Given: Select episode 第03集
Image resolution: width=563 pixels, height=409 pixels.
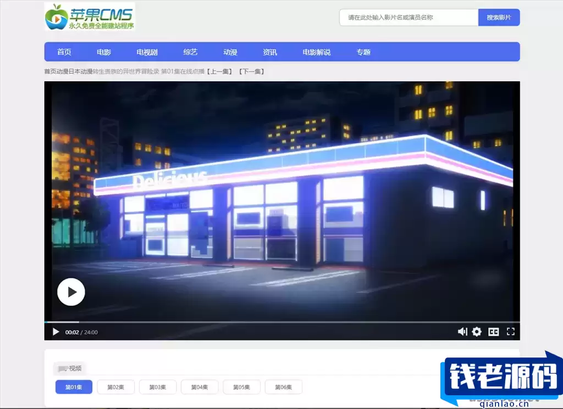Looking at the screenshot, I should (x=158, y=387).
